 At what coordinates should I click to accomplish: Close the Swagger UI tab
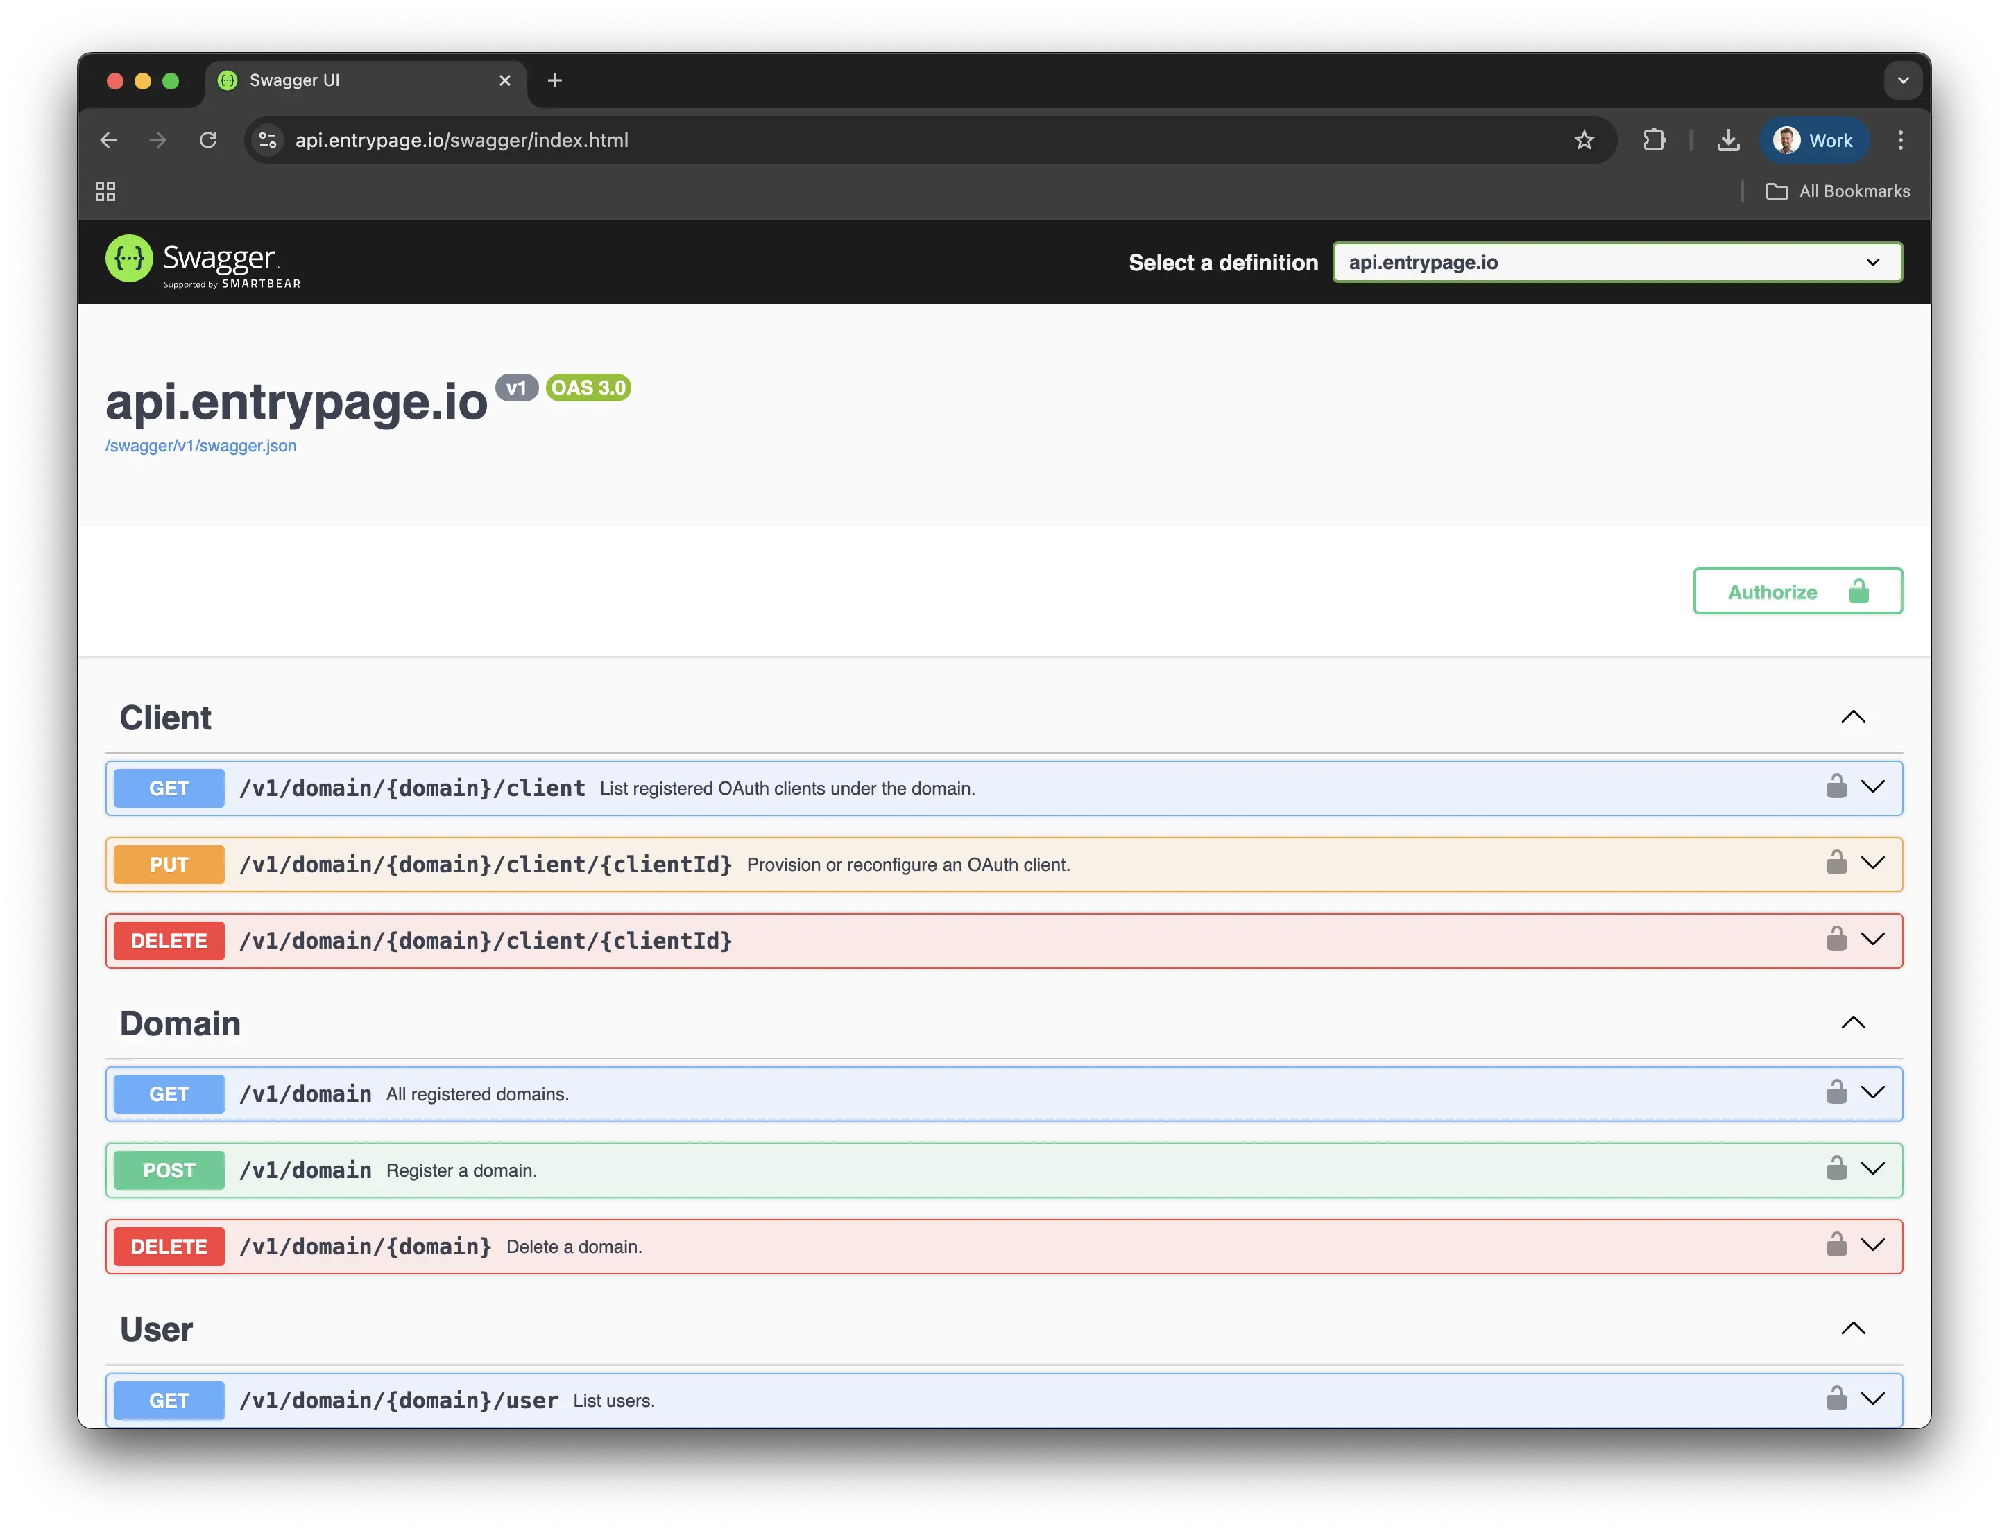(x=505, y=80)
